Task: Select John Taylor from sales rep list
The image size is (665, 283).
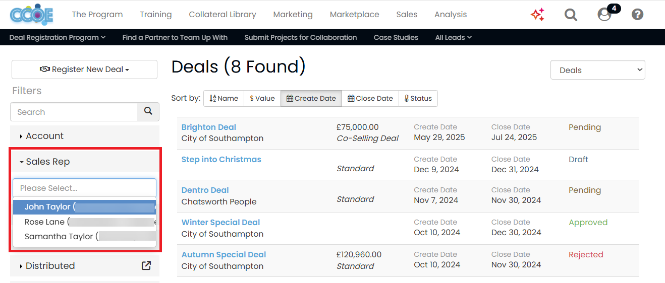Action: click(x=85, y=207)
